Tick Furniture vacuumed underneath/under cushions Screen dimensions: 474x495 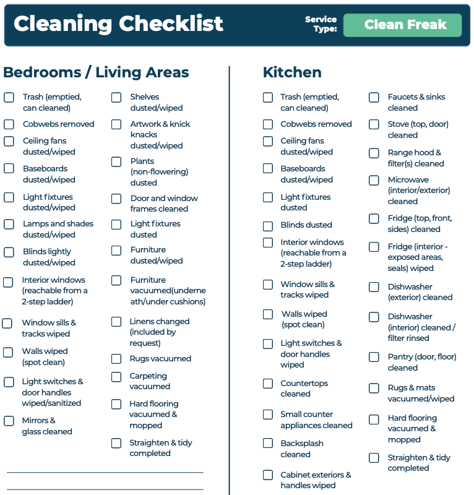click(x=116, y=280)
